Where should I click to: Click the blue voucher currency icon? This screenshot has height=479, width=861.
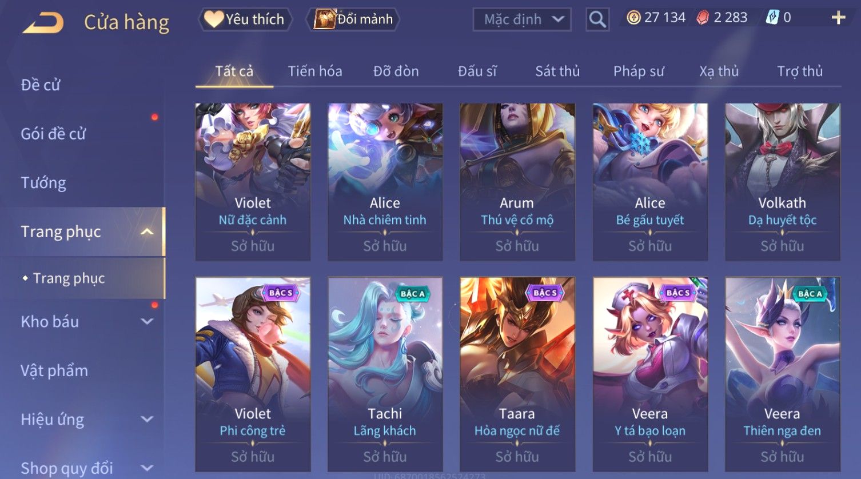772,18
